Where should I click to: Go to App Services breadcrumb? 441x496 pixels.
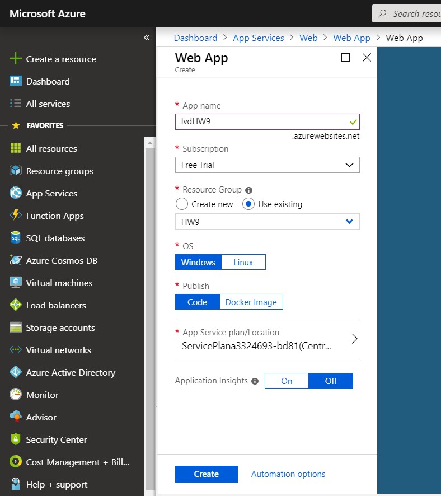coord(258,38)
